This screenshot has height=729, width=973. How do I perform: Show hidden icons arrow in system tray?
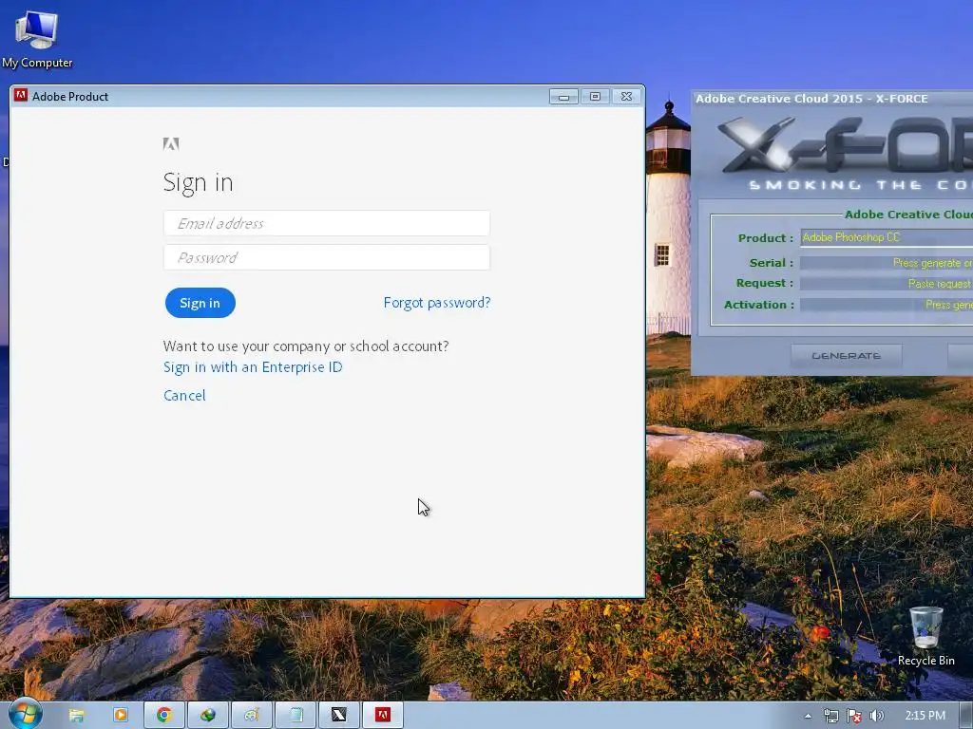[x=808, y=716]
